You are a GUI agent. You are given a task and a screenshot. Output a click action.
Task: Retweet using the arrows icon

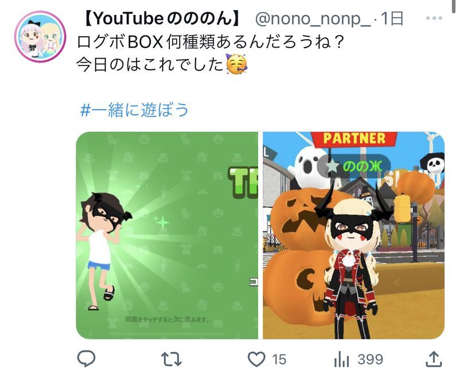coord(172,359)
